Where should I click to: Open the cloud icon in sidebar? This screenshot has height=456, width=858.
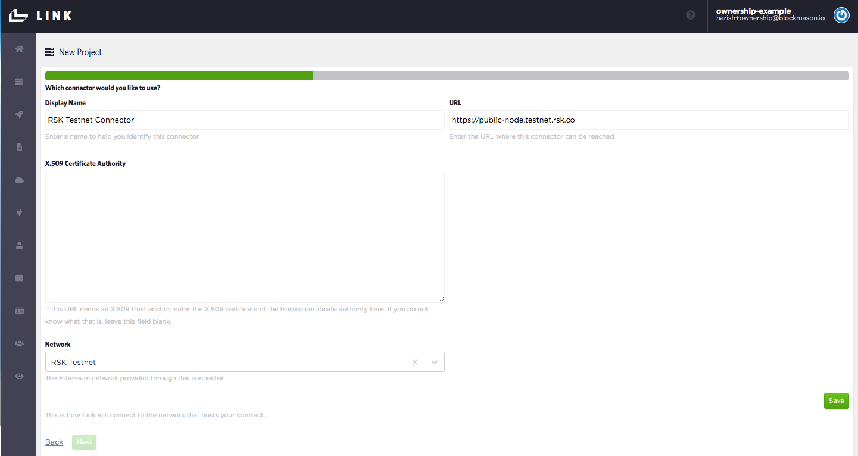click(19, 180)
